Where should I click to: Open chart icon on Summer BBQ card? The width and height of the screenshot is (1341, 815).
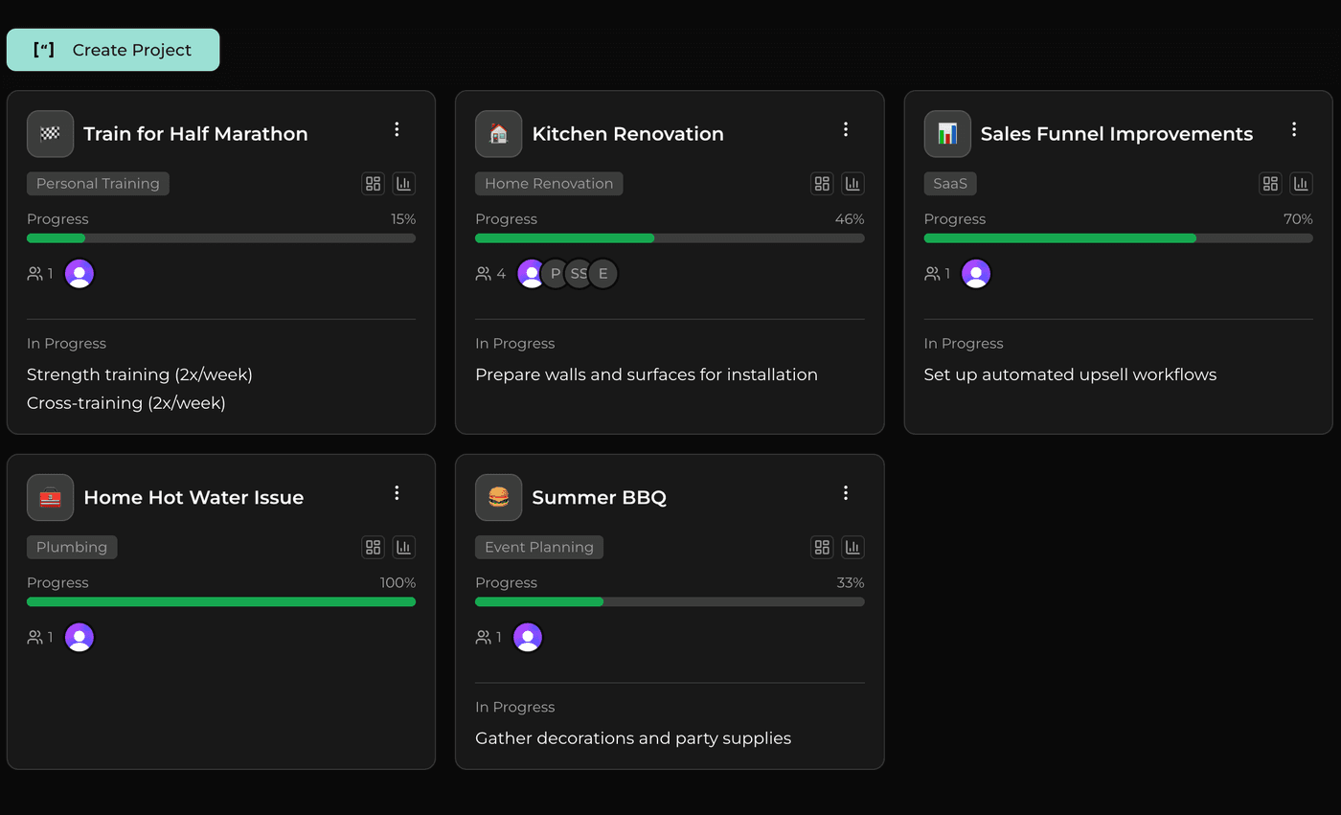(x=852, y=548)
